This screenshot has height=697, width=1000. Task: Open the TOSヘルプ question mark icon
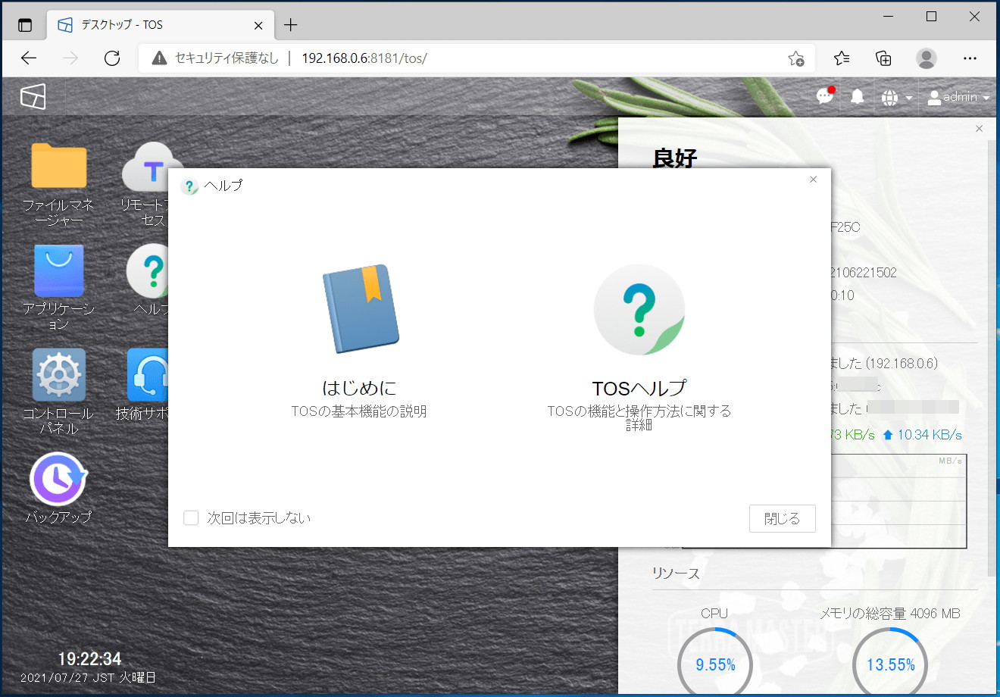(x=639, y=309)
